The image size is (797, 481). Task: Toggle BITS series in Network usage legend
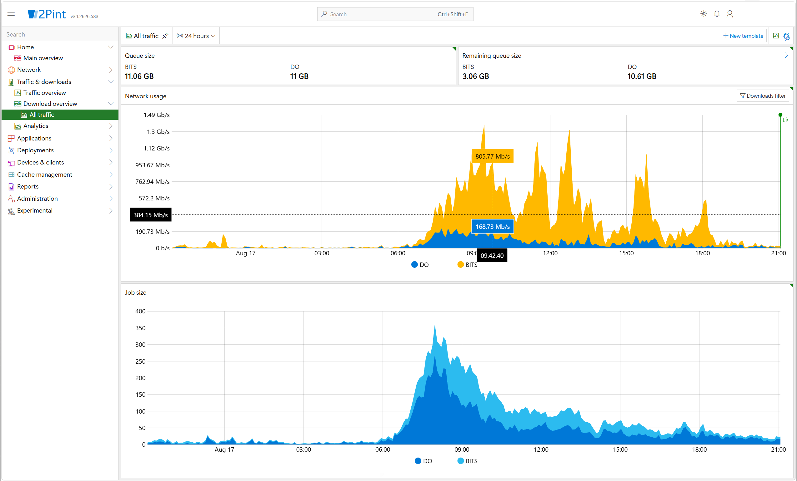tap(467, 265)
